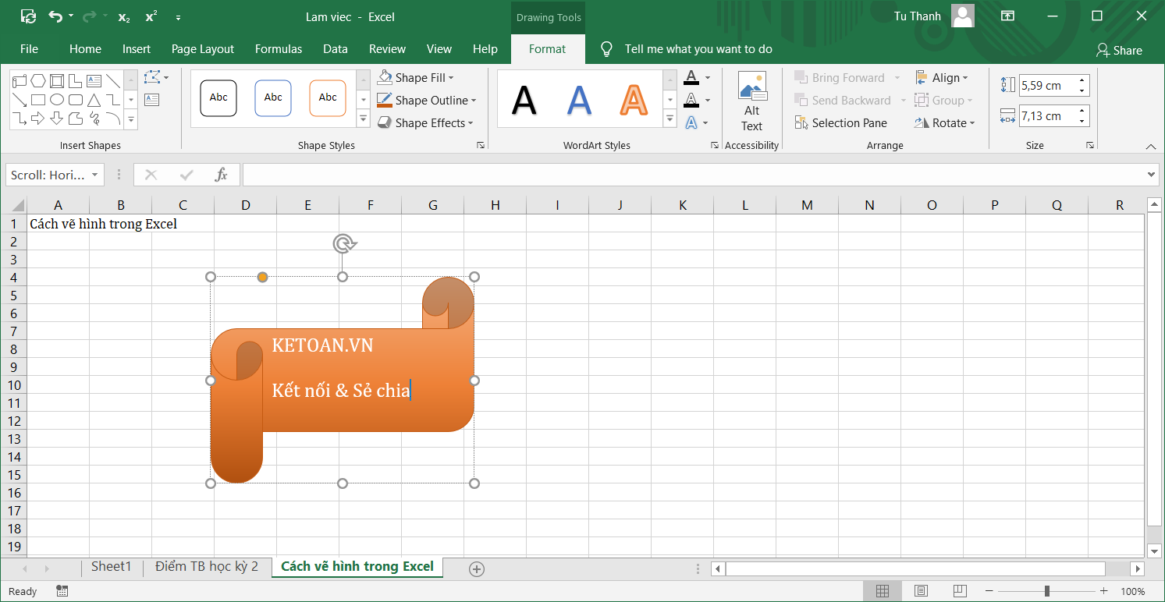
Task: Insert a text box from shapes
Action: pos(152,99)
